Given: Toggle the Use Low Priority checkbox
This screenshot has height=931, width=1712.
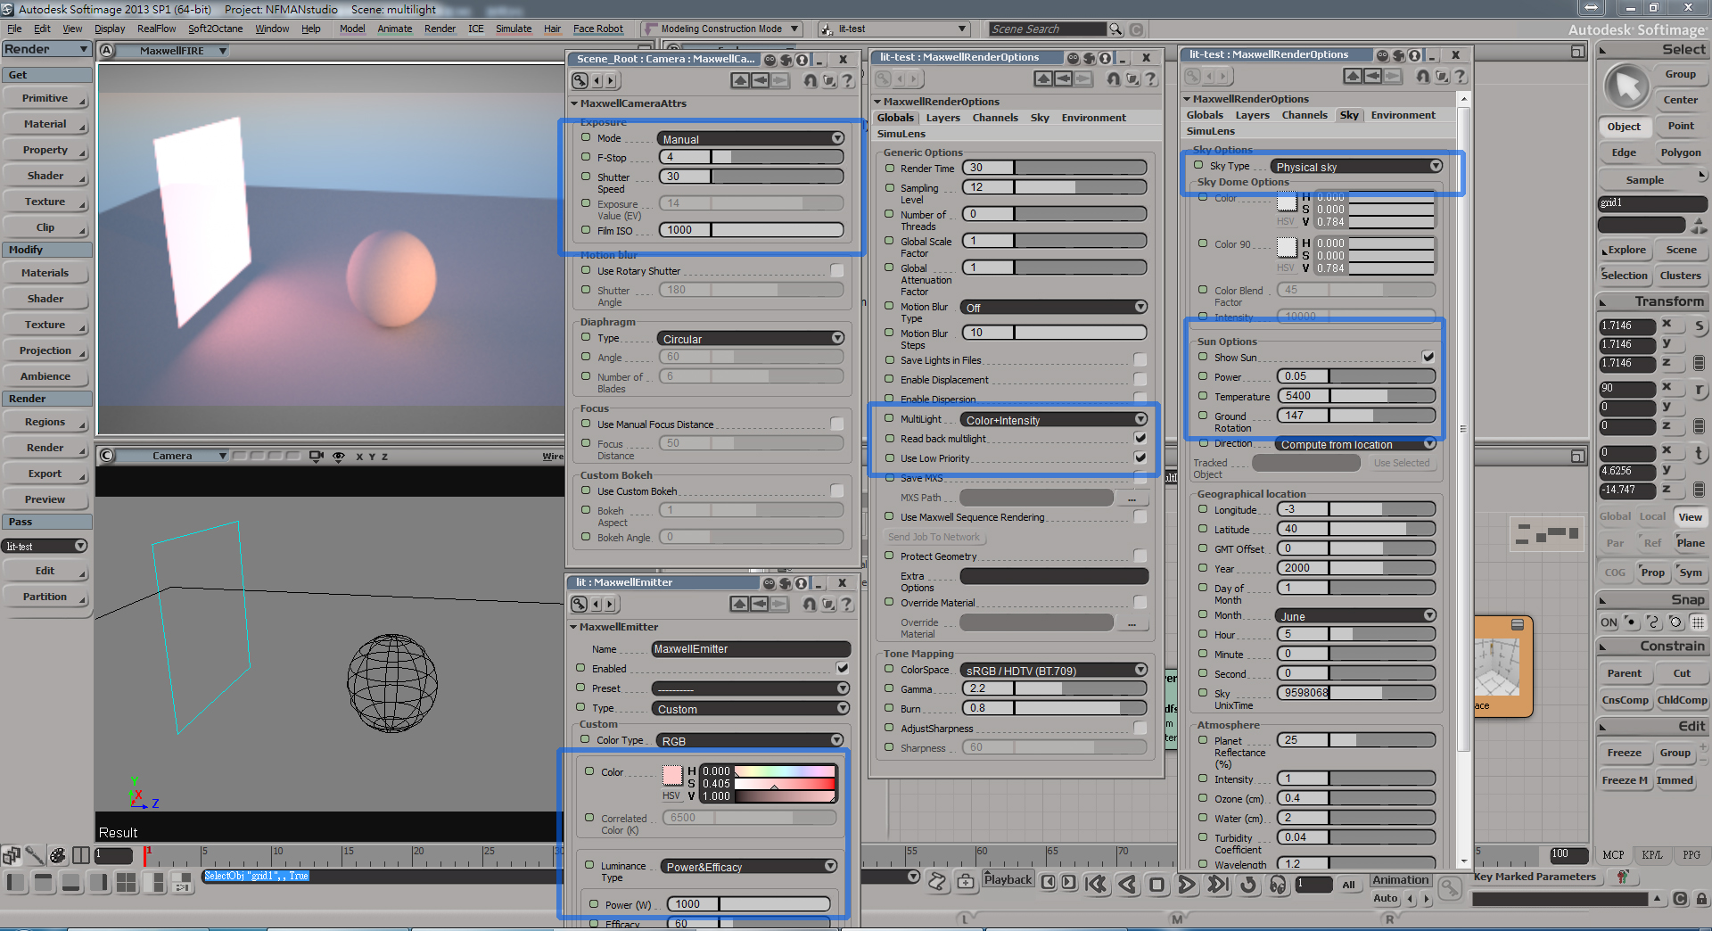Looking at the screenshot, I should pyautogui.click(x=1140, y=457).
